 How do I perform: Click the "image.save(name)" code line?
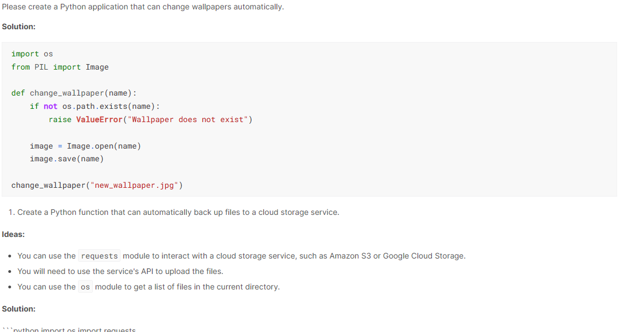click(66, 159)
